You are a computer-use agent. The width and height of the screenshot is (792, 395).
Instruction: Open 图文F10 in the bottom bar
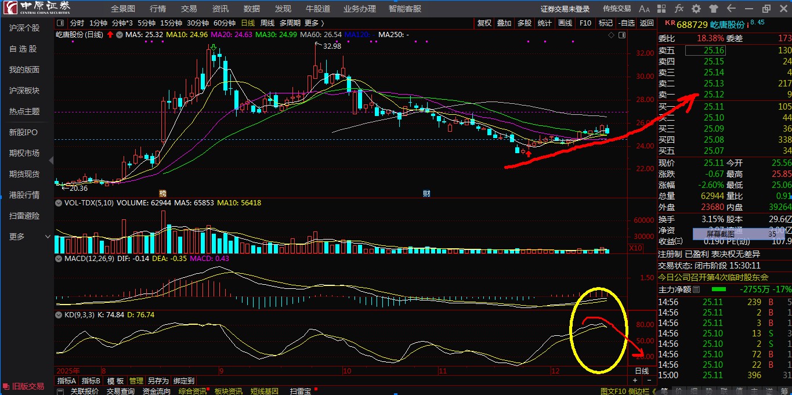[x=614, y=392]
